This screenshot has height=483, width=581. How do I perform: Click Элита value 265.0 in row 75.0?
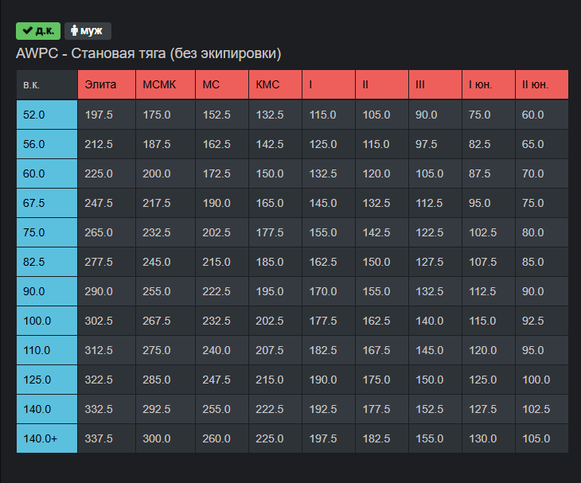coord(107,232)
